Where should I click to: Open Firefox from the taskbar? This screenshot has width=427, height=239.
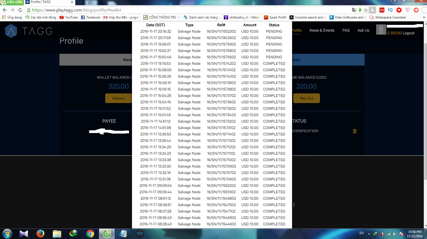(40, 234)
